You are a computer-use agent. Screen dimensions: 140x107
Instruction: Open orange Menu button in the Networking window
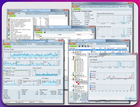point(75,6)
